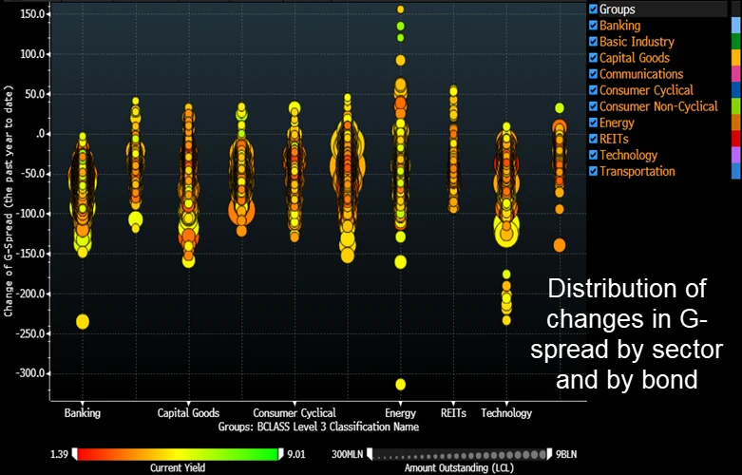Toggle the Technology checkbox
Image resolution: width=742 pixels, height=475 pixels.
point(593,155)
